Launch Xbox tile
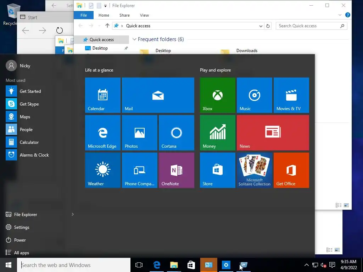This screenshot has width=363, height=272. point(218,95)
